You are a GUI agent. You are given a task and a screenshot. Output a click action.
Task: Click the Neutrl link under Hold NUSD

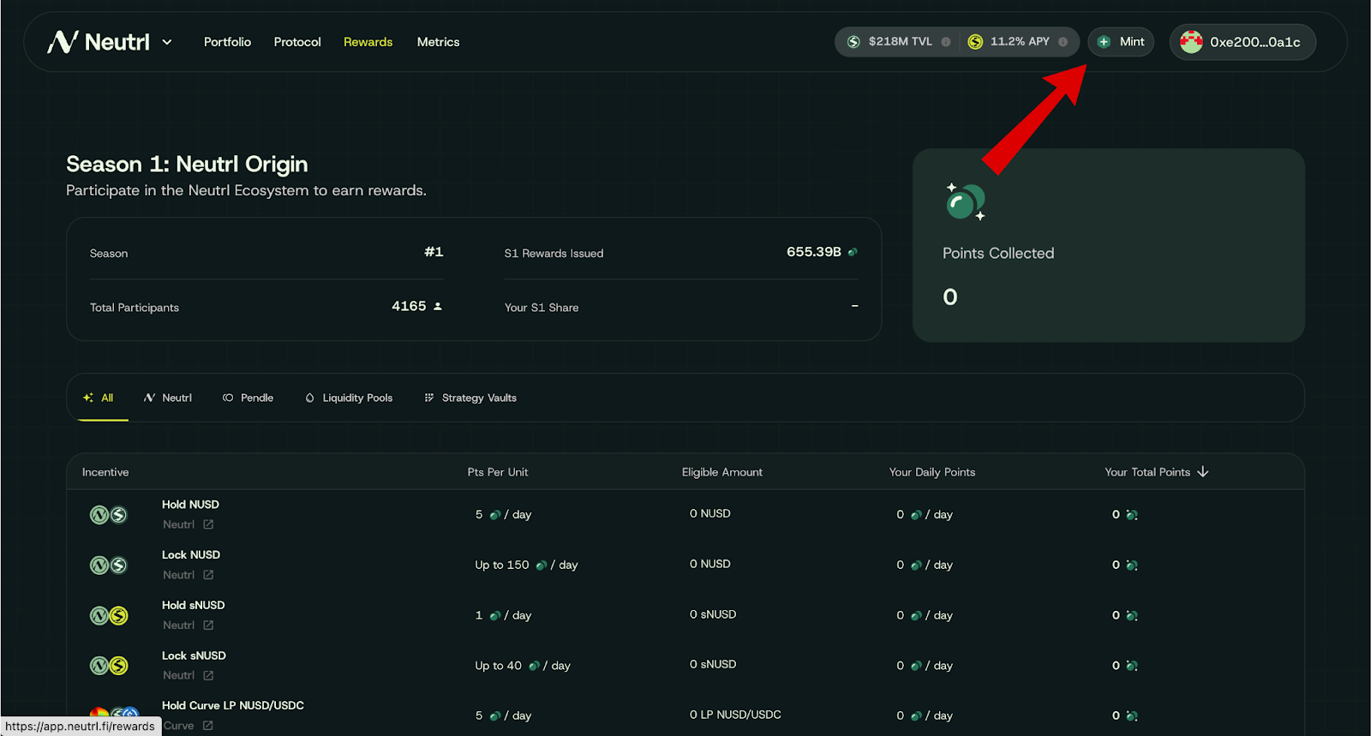(178, 524)
